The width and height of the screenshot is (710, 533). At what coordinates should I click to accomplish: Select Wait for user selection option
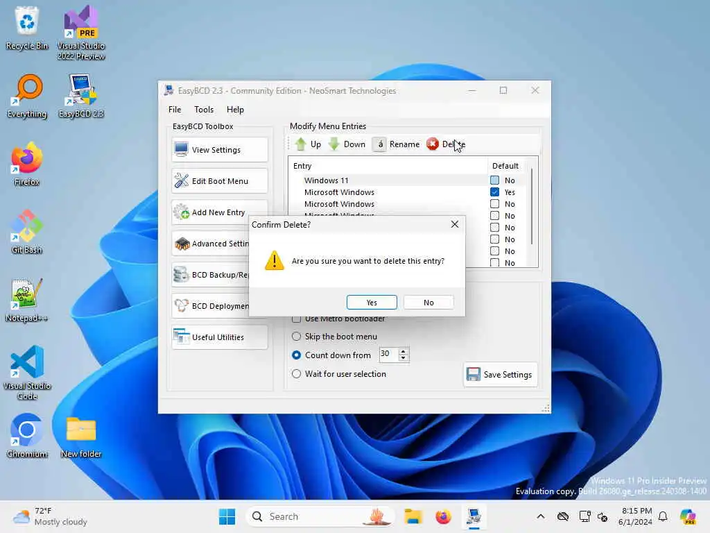click(296, 374)
